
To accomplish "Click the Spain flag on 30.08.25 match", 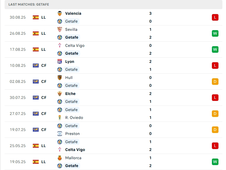I will [36, 17].
